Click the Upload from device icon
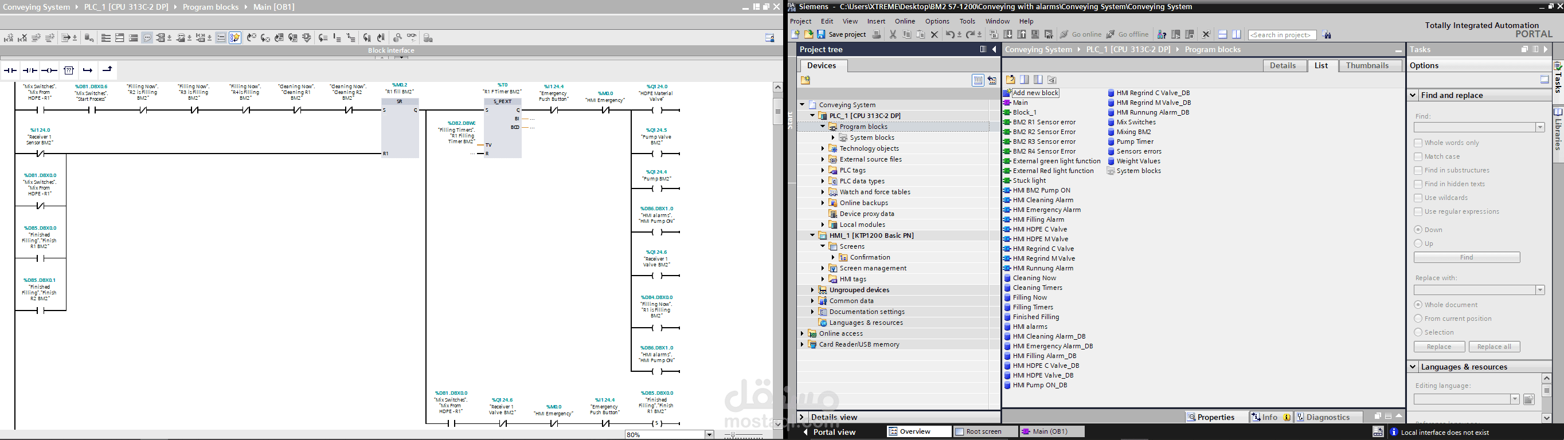 pyautogui.click(x=1022, y=34)
